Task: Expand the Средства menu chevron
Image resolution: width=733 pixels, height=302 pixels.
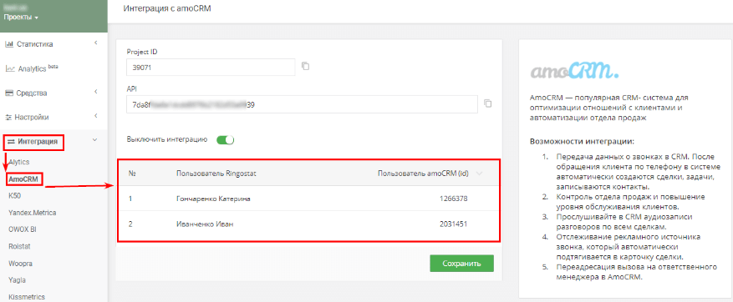Action: pos(95,92)
